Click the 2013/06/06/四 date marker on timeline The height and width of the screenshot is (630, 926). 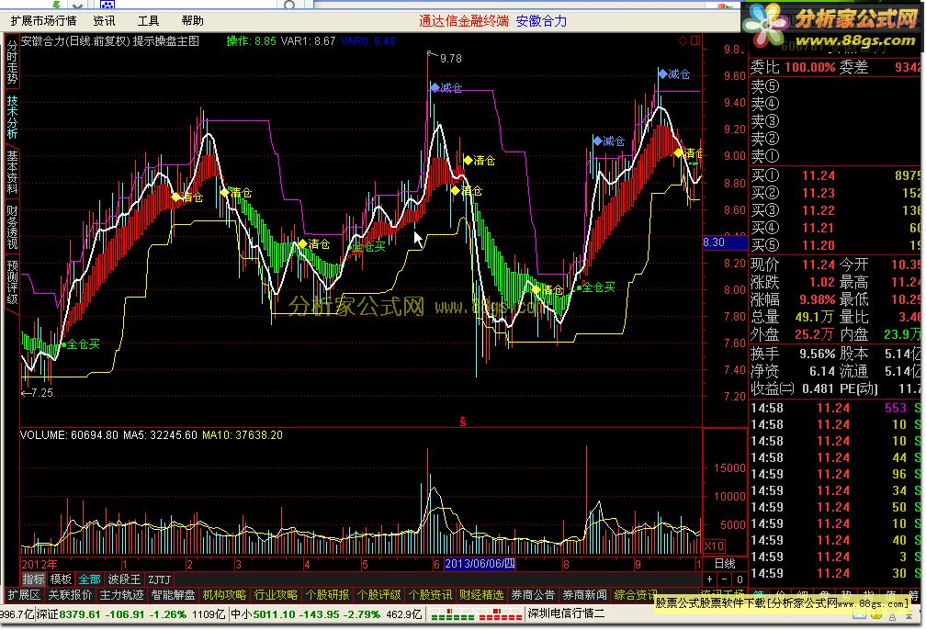pos(480,564)
